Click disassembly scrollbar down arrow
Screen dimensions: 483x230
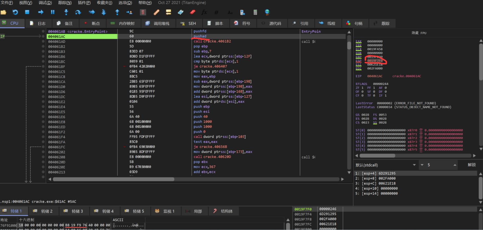[x=349, y=173]
